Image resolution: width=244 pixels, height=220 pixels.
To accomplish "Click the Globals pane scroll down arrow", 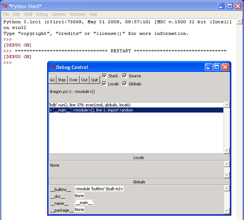I will [227, 211].
